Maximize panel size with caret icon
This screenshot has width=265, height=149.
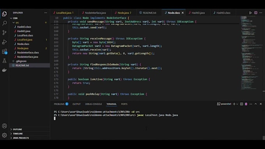point(256,104)
